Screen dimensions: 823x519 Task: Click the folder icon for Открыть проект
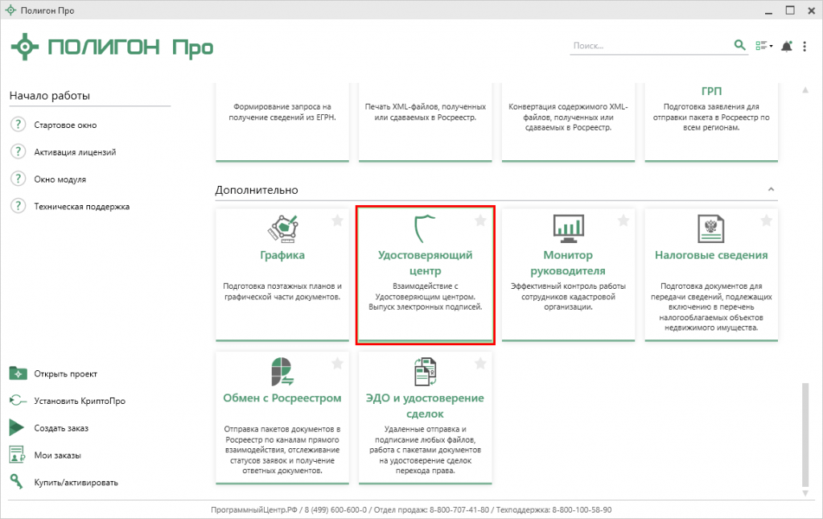pos(18,373)
